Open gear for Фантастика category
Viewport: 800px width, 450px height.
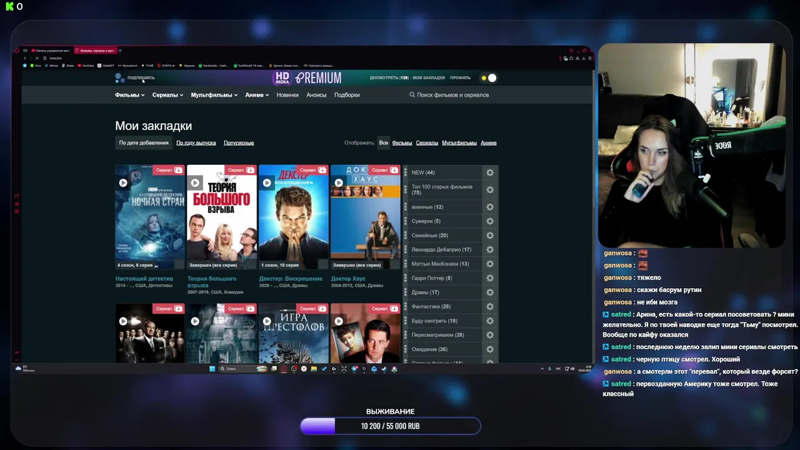pos(490,306)
